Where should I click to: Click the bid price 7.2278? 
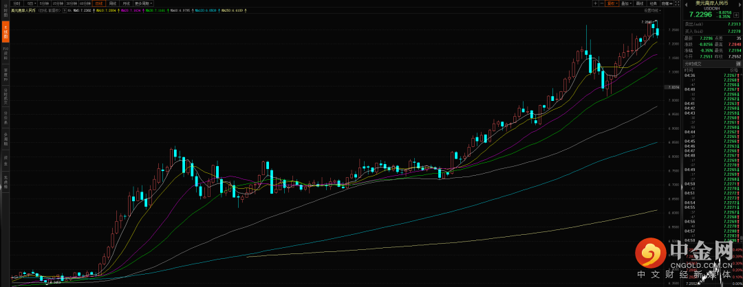(734, 31)
